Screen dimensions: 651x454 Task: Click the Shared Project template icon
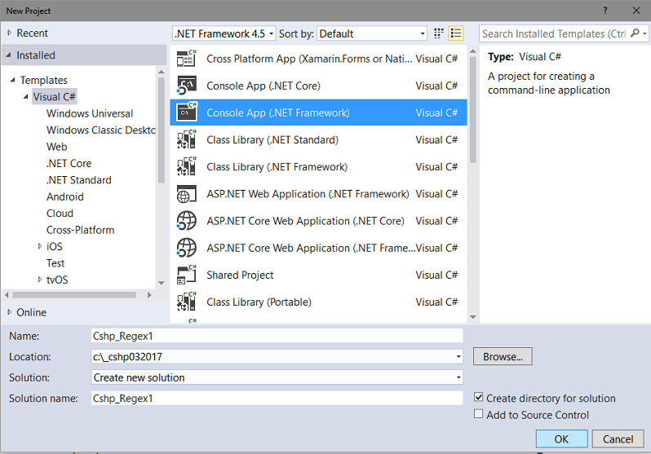click(187, 275)
